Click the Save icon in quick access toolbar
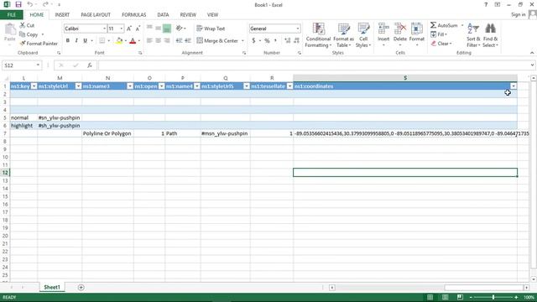 point(18,4)
